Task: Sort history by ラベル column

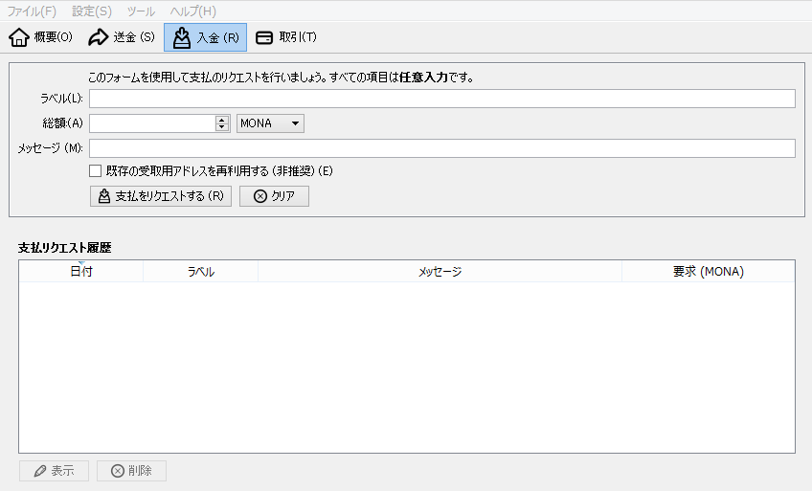Action: click(x=200, y=271)
